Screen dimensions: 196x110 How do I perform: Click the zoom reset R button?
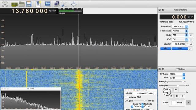171,96
